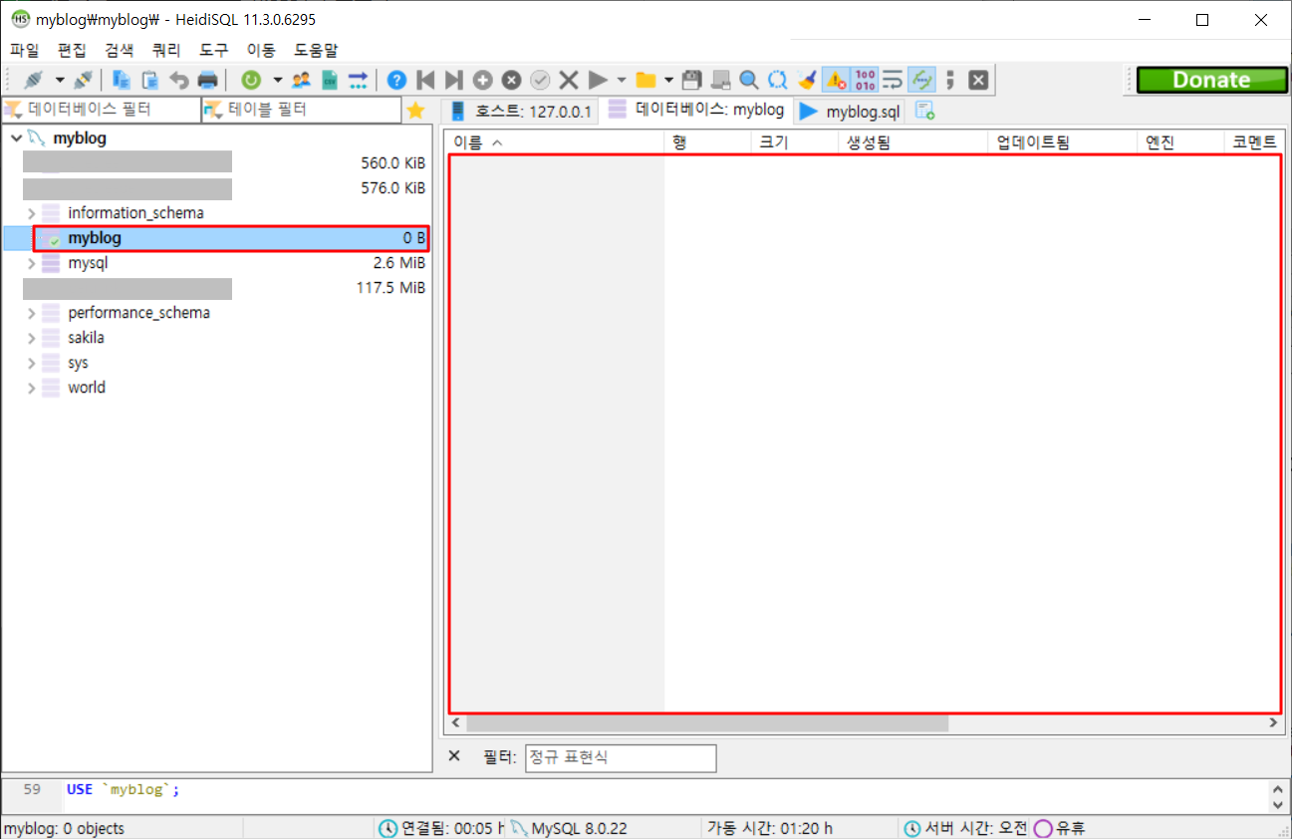Image resolution: width=1292 pixels, height=839 pixels.
Task: Click the green Donate button
Action: click(1211, 80)
